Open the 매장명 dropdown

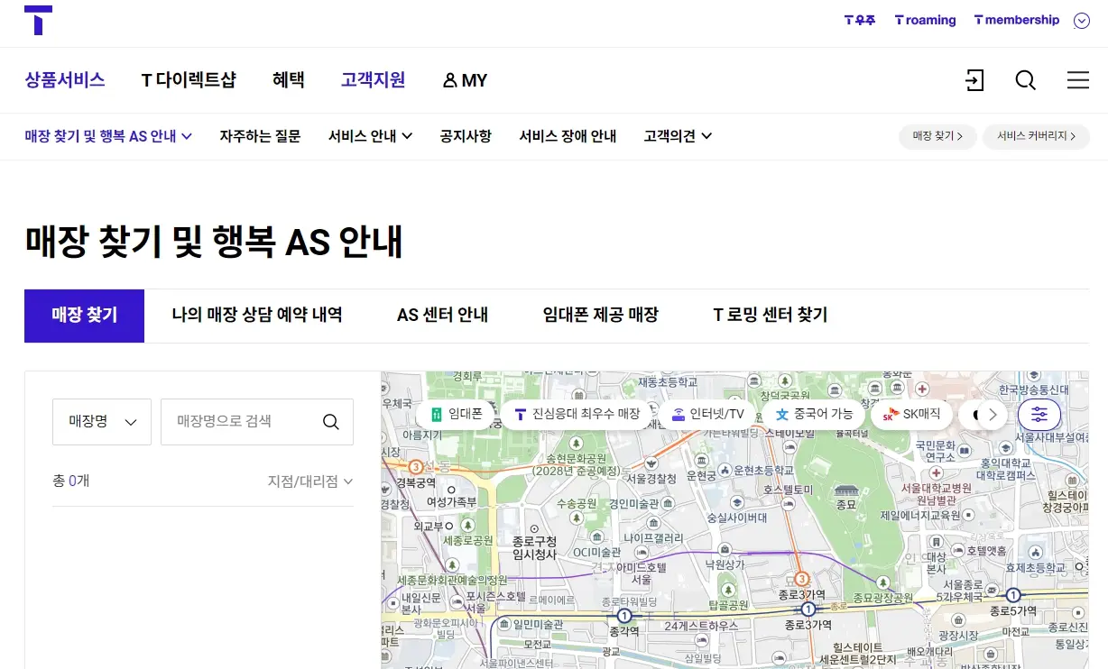tap(101, 421)
